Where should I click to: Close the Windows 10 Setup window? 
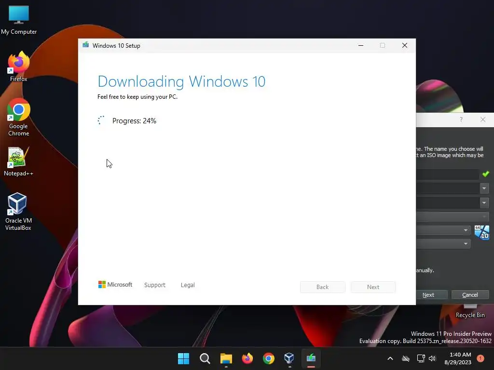(x=405, y=45)
